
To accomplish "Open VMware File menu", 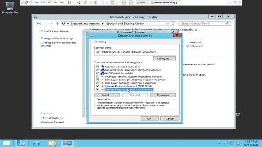I will pyautogui.click(x=31, y=2).
